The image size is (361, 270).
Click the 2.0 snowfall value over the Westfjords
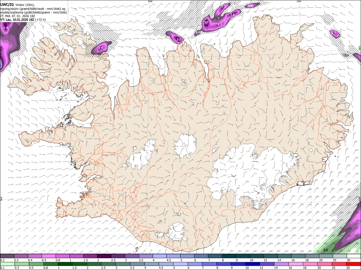click(x=101, y=48)
